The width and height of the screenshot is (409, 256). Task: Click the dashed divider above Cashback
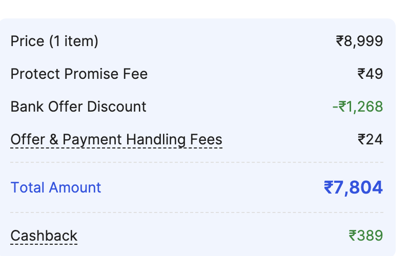(197, 212)
